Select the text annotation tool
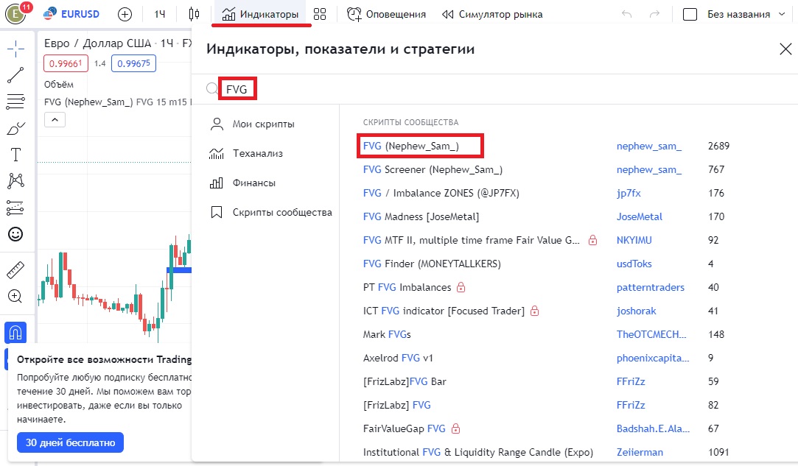Viewport: 798px width, 466px height. [x=15, y=155]
